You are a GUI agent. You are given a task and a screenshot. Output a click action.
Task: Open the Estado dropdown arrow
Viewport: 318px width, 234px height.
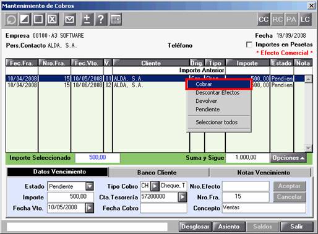90,186
